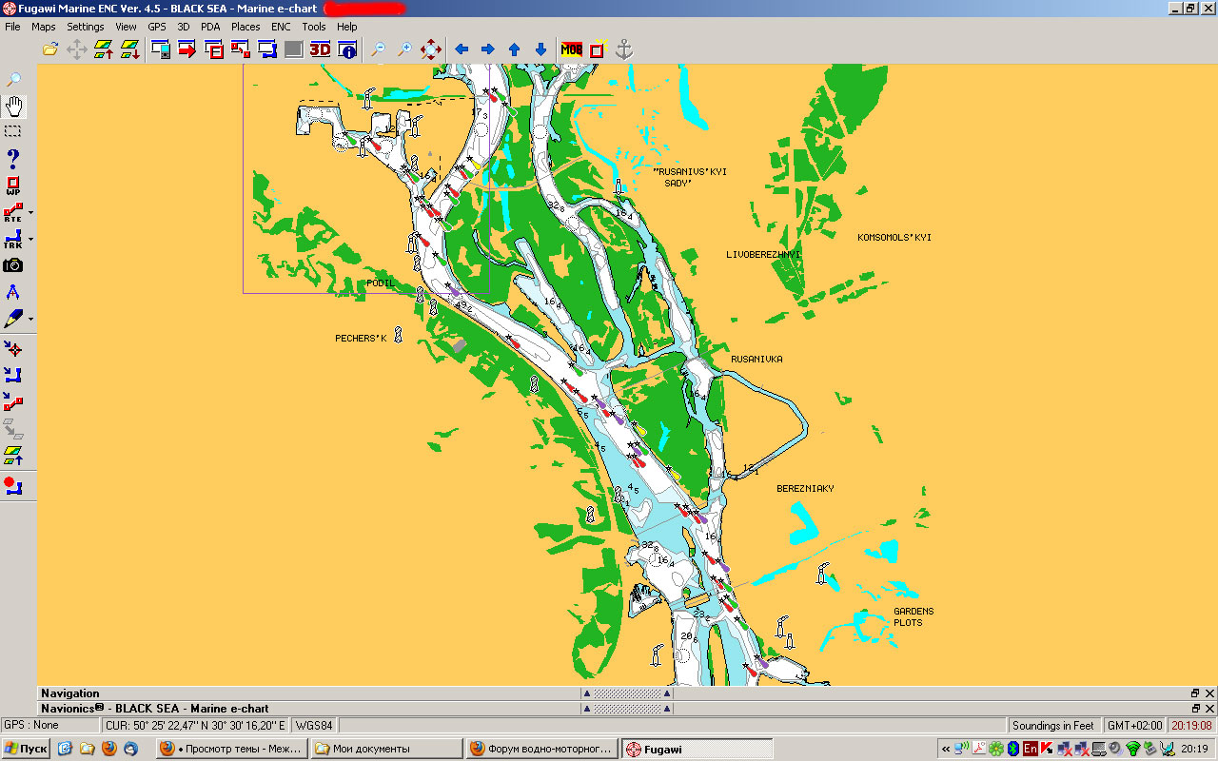Expand the RTE route tool dropdown
This screenshot has height=761, width=1218.
coord(30,212)
